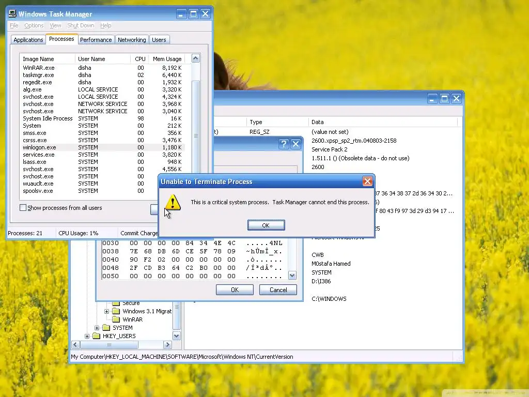Image resolution: width=529 pixels, height=397 pixels.
Task: Select the C:\WINDOWS data value
Action: click(329, 299)
